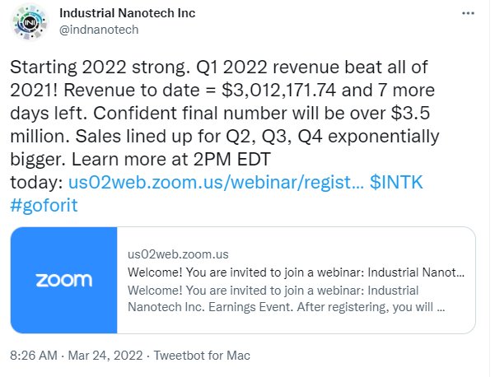Open the three-dot more options menu
This screenshot has height=377, width=495.
[468, 13]
